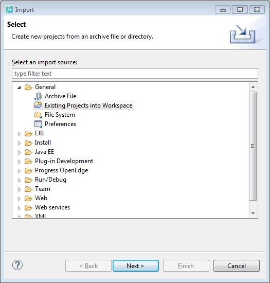270x283 pixels.
Task: Click the Preferences import icon
Action: (x=38, y=124)
